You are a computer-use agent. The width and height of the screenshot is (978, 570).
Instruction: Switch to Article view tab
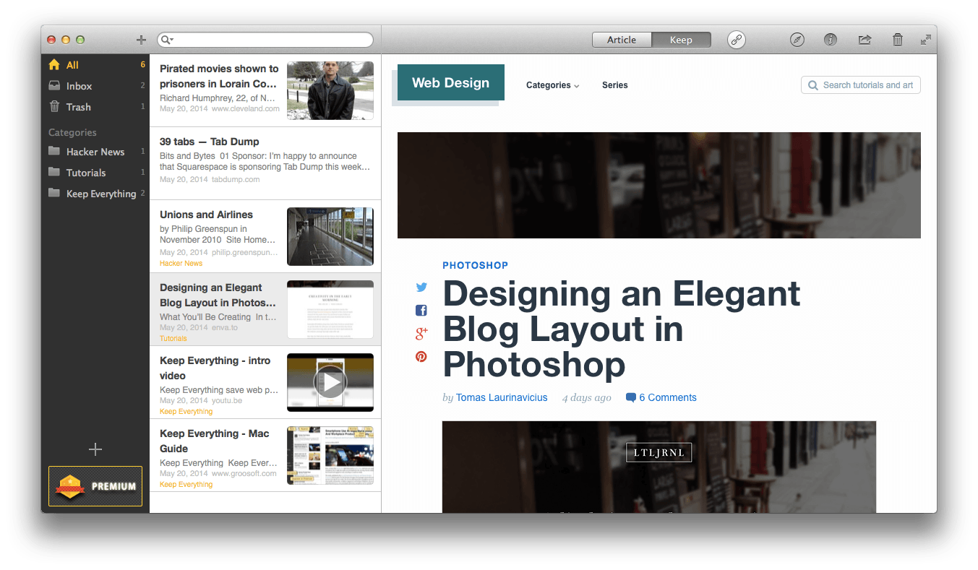click(622, 40)
